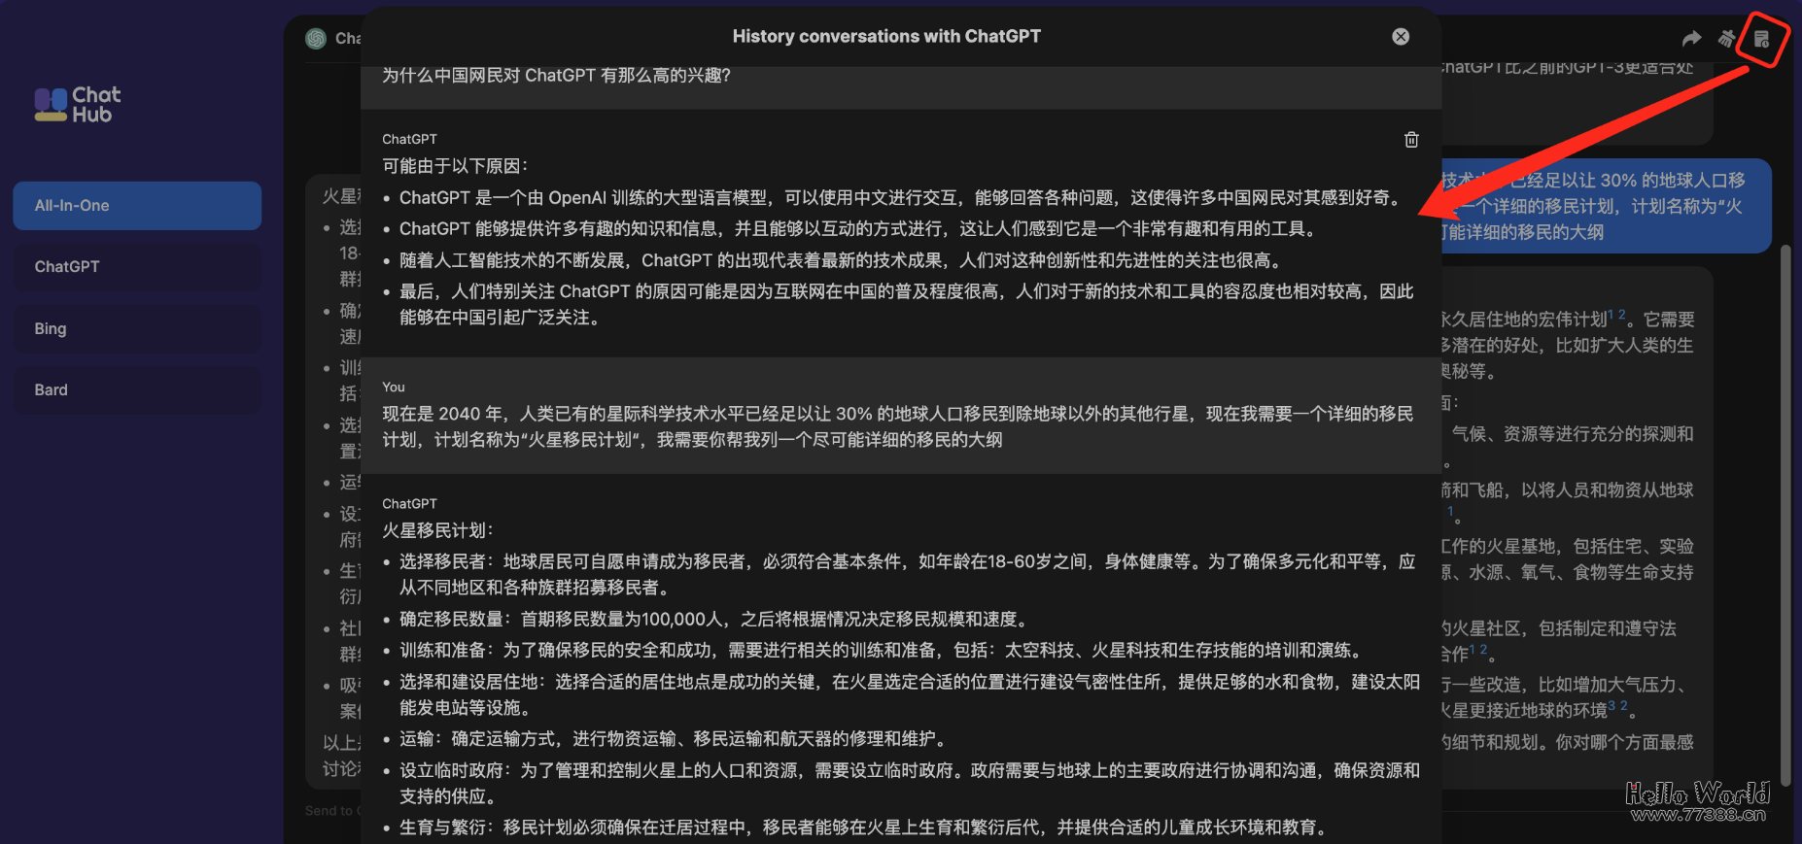This screenshot has height=844, width=1802.
Task: Click the ChatHub logo in sidebar
Action: point(78,104)
